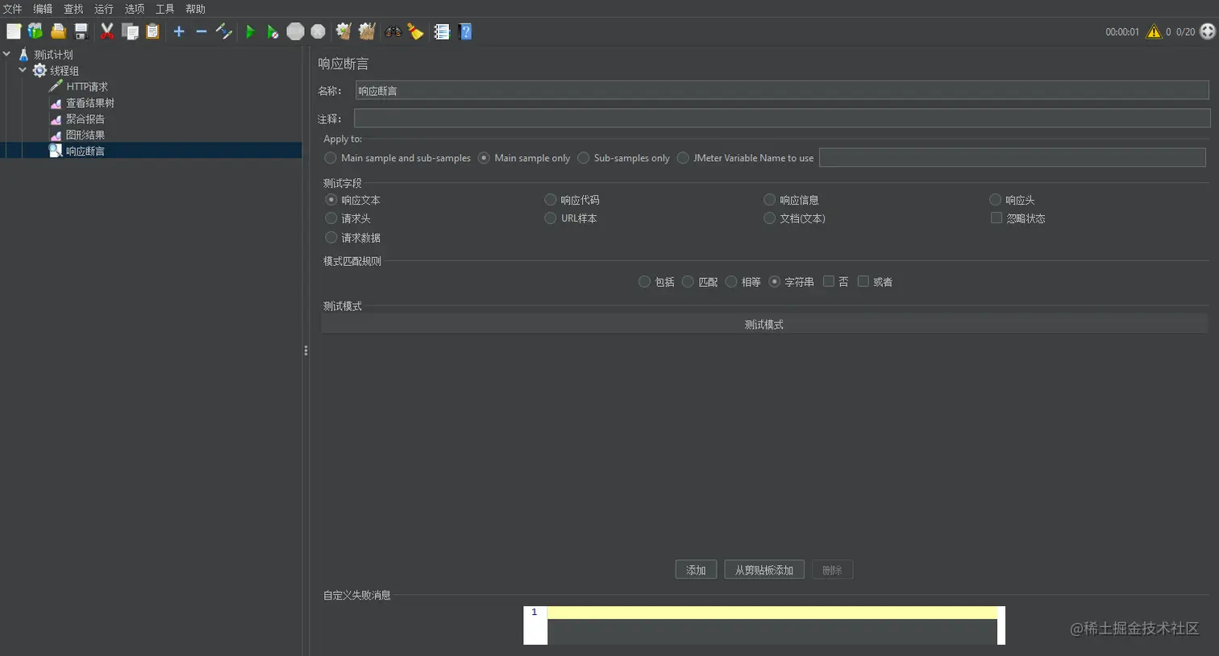Toggle enable/disable element icon

pyautogui.click(x=224, y=31)
